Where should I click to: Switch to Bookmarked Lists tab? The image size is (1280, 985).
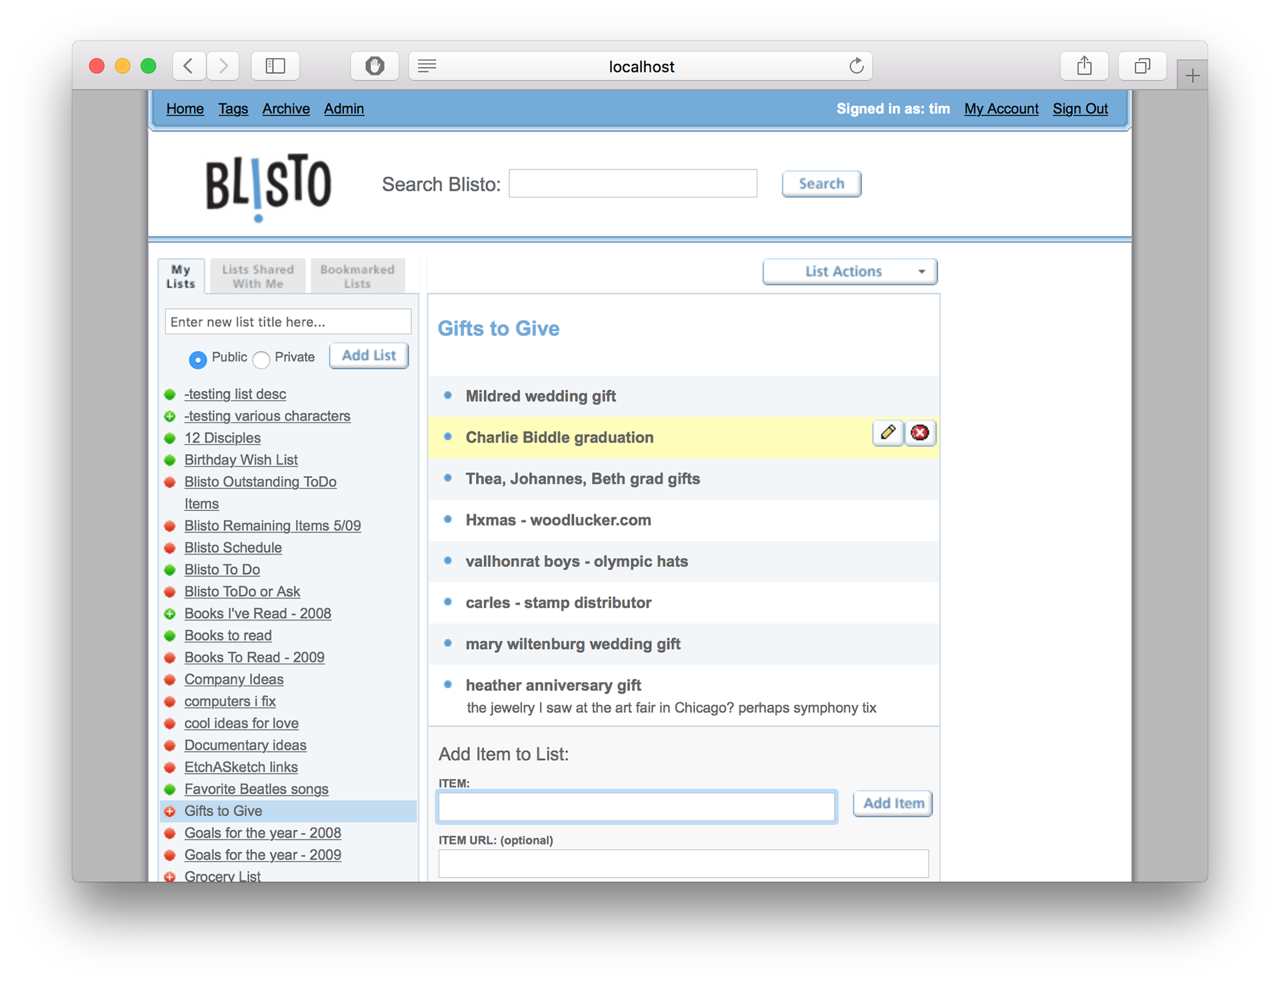pos(357,276)
